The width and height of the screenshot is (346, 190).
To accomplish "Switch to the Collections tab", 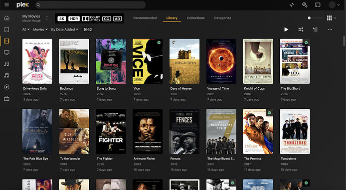I will [x=196, y=18].
